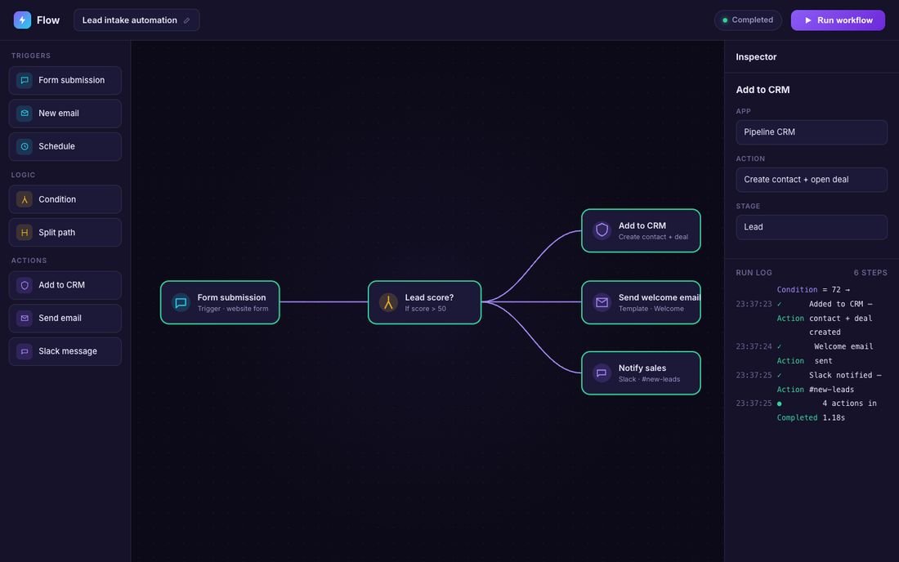The height and width of the screenshot is (562, 899).
Task: Click 'Template · Welcome' subtitle text
Action: pyautogui.click(x=651, y=309)
